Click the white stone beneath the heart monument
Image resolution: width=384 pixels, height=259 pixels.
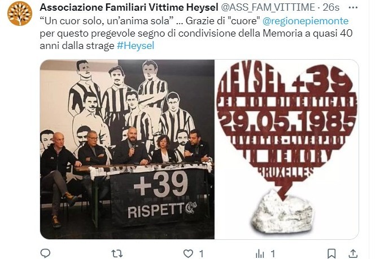tap(282, 212)
